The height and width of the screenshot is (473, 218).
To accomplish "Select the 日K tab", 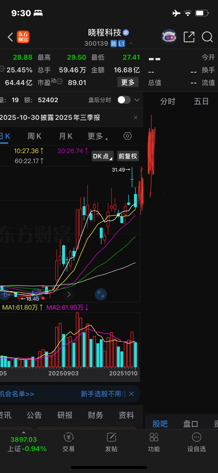I will (5, 136).
